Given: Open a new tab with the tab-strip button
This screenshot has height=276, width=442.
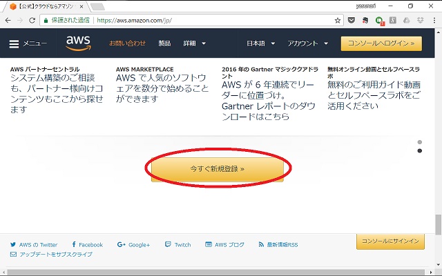Looking at the screenshot, I should [97, 7].
